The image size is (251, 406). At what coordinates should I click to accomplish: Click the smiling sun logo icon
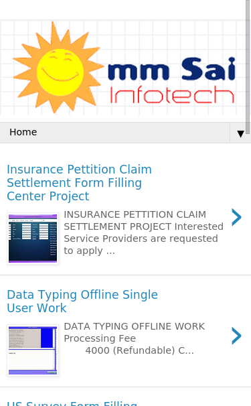(58, 68)
